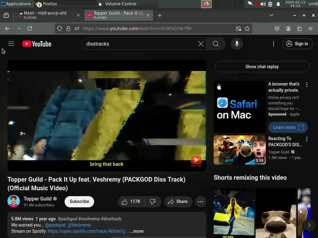
Task: Open the clock 2025-02-13 16:14
Action: (x=295, y=4)
